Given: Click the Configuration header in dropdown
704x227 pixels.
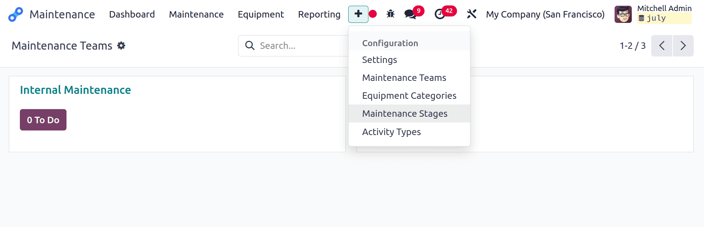Looking at the screenshot, I should point(390,43).
